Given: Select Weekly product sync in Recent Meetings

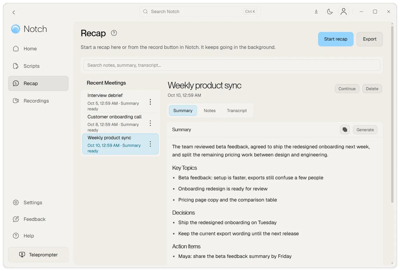Looking at the screenshot, I should click(120, 144).
